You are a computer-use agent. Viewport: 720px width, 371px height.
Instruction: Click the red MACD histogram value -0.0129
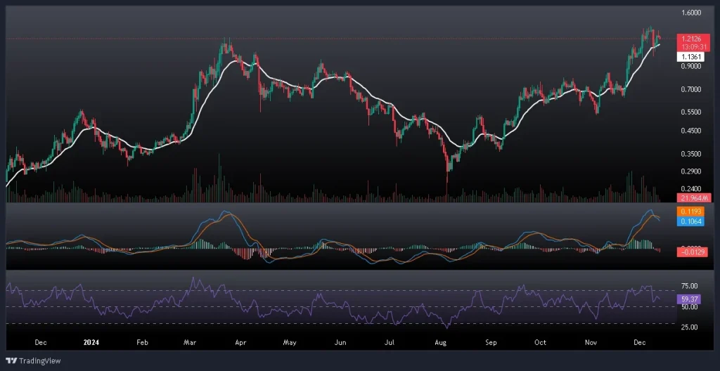690,252
